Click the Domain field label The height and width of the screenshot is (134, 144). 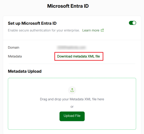pos(14,47)
